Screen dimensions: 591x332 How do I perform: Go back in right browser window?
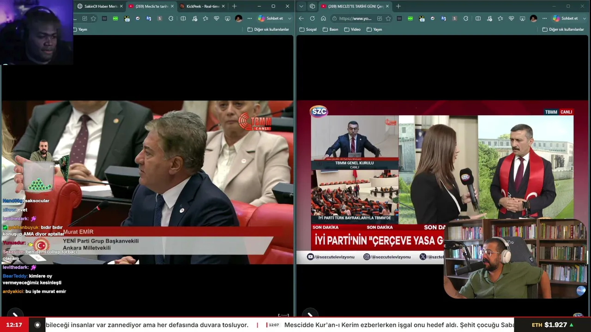point(301,18)
